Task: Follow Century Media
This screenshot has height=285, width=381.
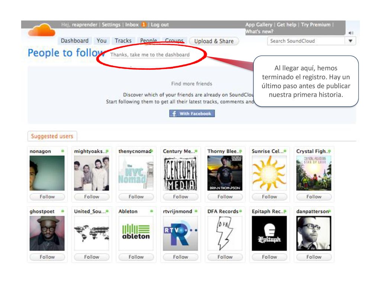Action: tap(180, 197)
